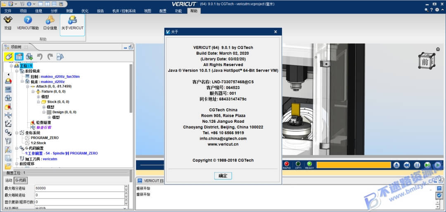
Task: Click 确定 in the 关于 dialog
Action: (x=223, y=176)
